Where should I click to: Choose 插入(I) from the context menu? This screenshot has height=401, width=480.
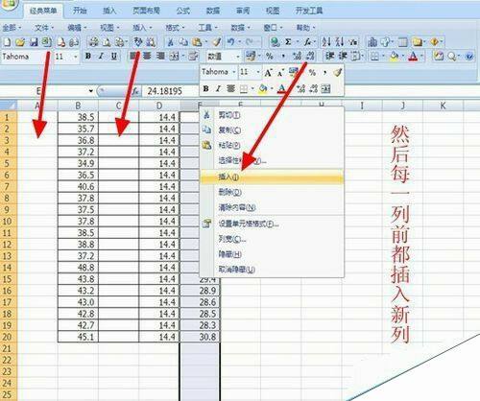pos(272,177)
